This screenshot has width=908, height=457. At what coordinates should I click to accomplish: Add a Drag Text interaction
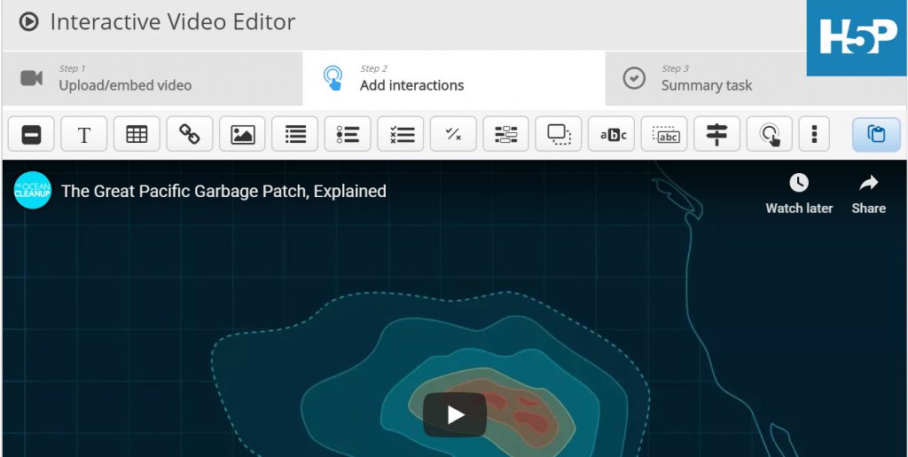[x=664, y=134]
